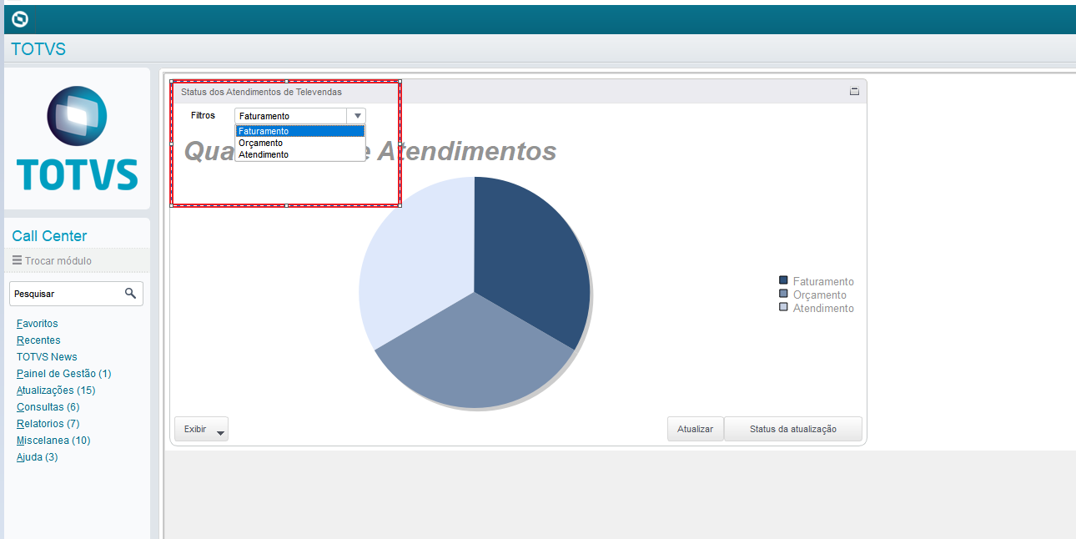Screen dimensions: 1076x539
Task: Click the Atendimento legend color swatch
Action: (783, 307)
